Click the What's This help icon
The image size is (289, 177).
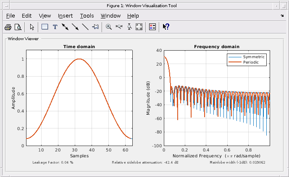click(x=166, y=27)
